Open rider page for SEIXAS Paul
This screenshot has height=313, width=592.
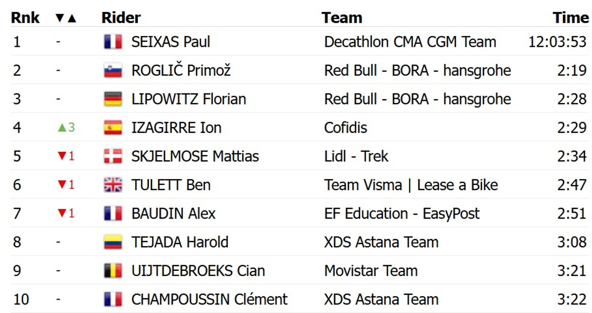tap(171, 42)
